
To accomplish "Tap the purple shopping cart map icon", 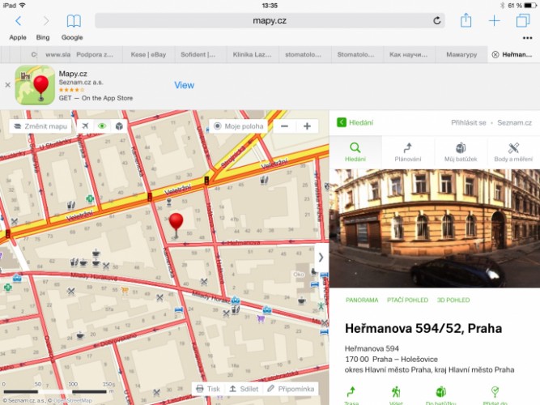I will pyautogui.click(x=261, y=319).
